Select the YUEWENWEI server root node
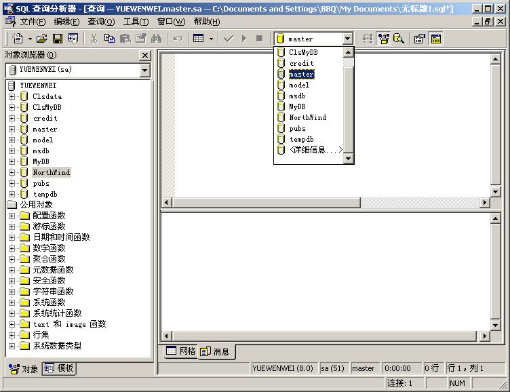This screenshot has height=392, width=510. pos(38,86)
